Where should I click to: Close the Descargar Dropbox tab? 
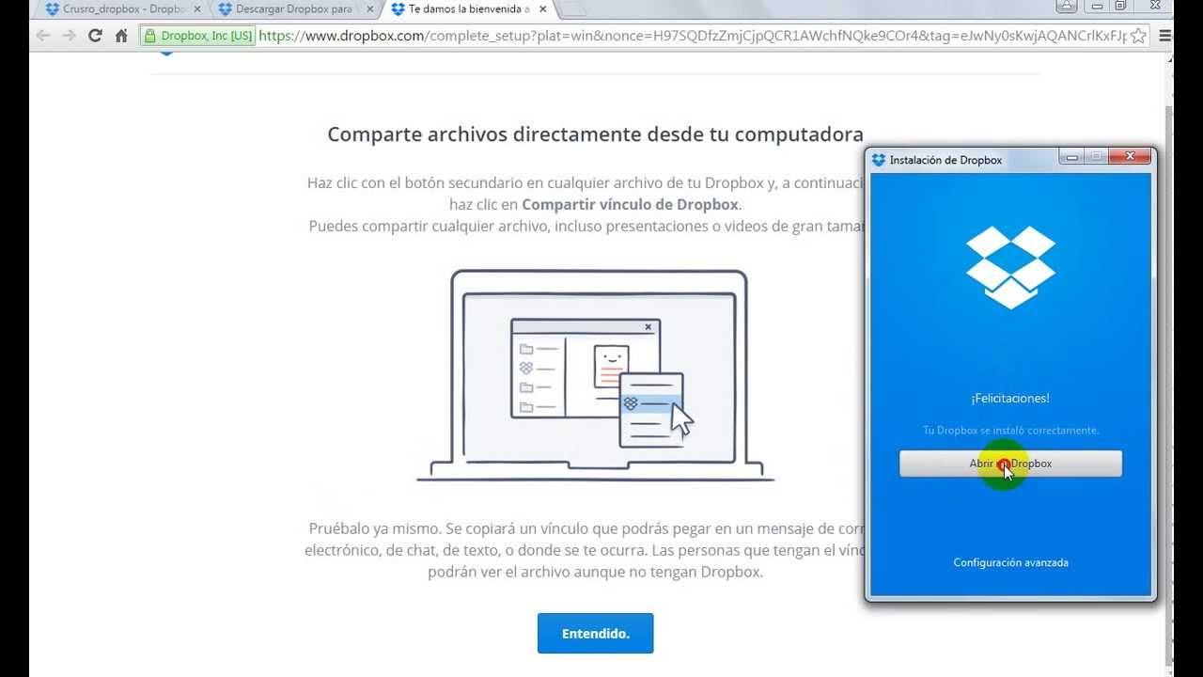[x=369, y=9]
